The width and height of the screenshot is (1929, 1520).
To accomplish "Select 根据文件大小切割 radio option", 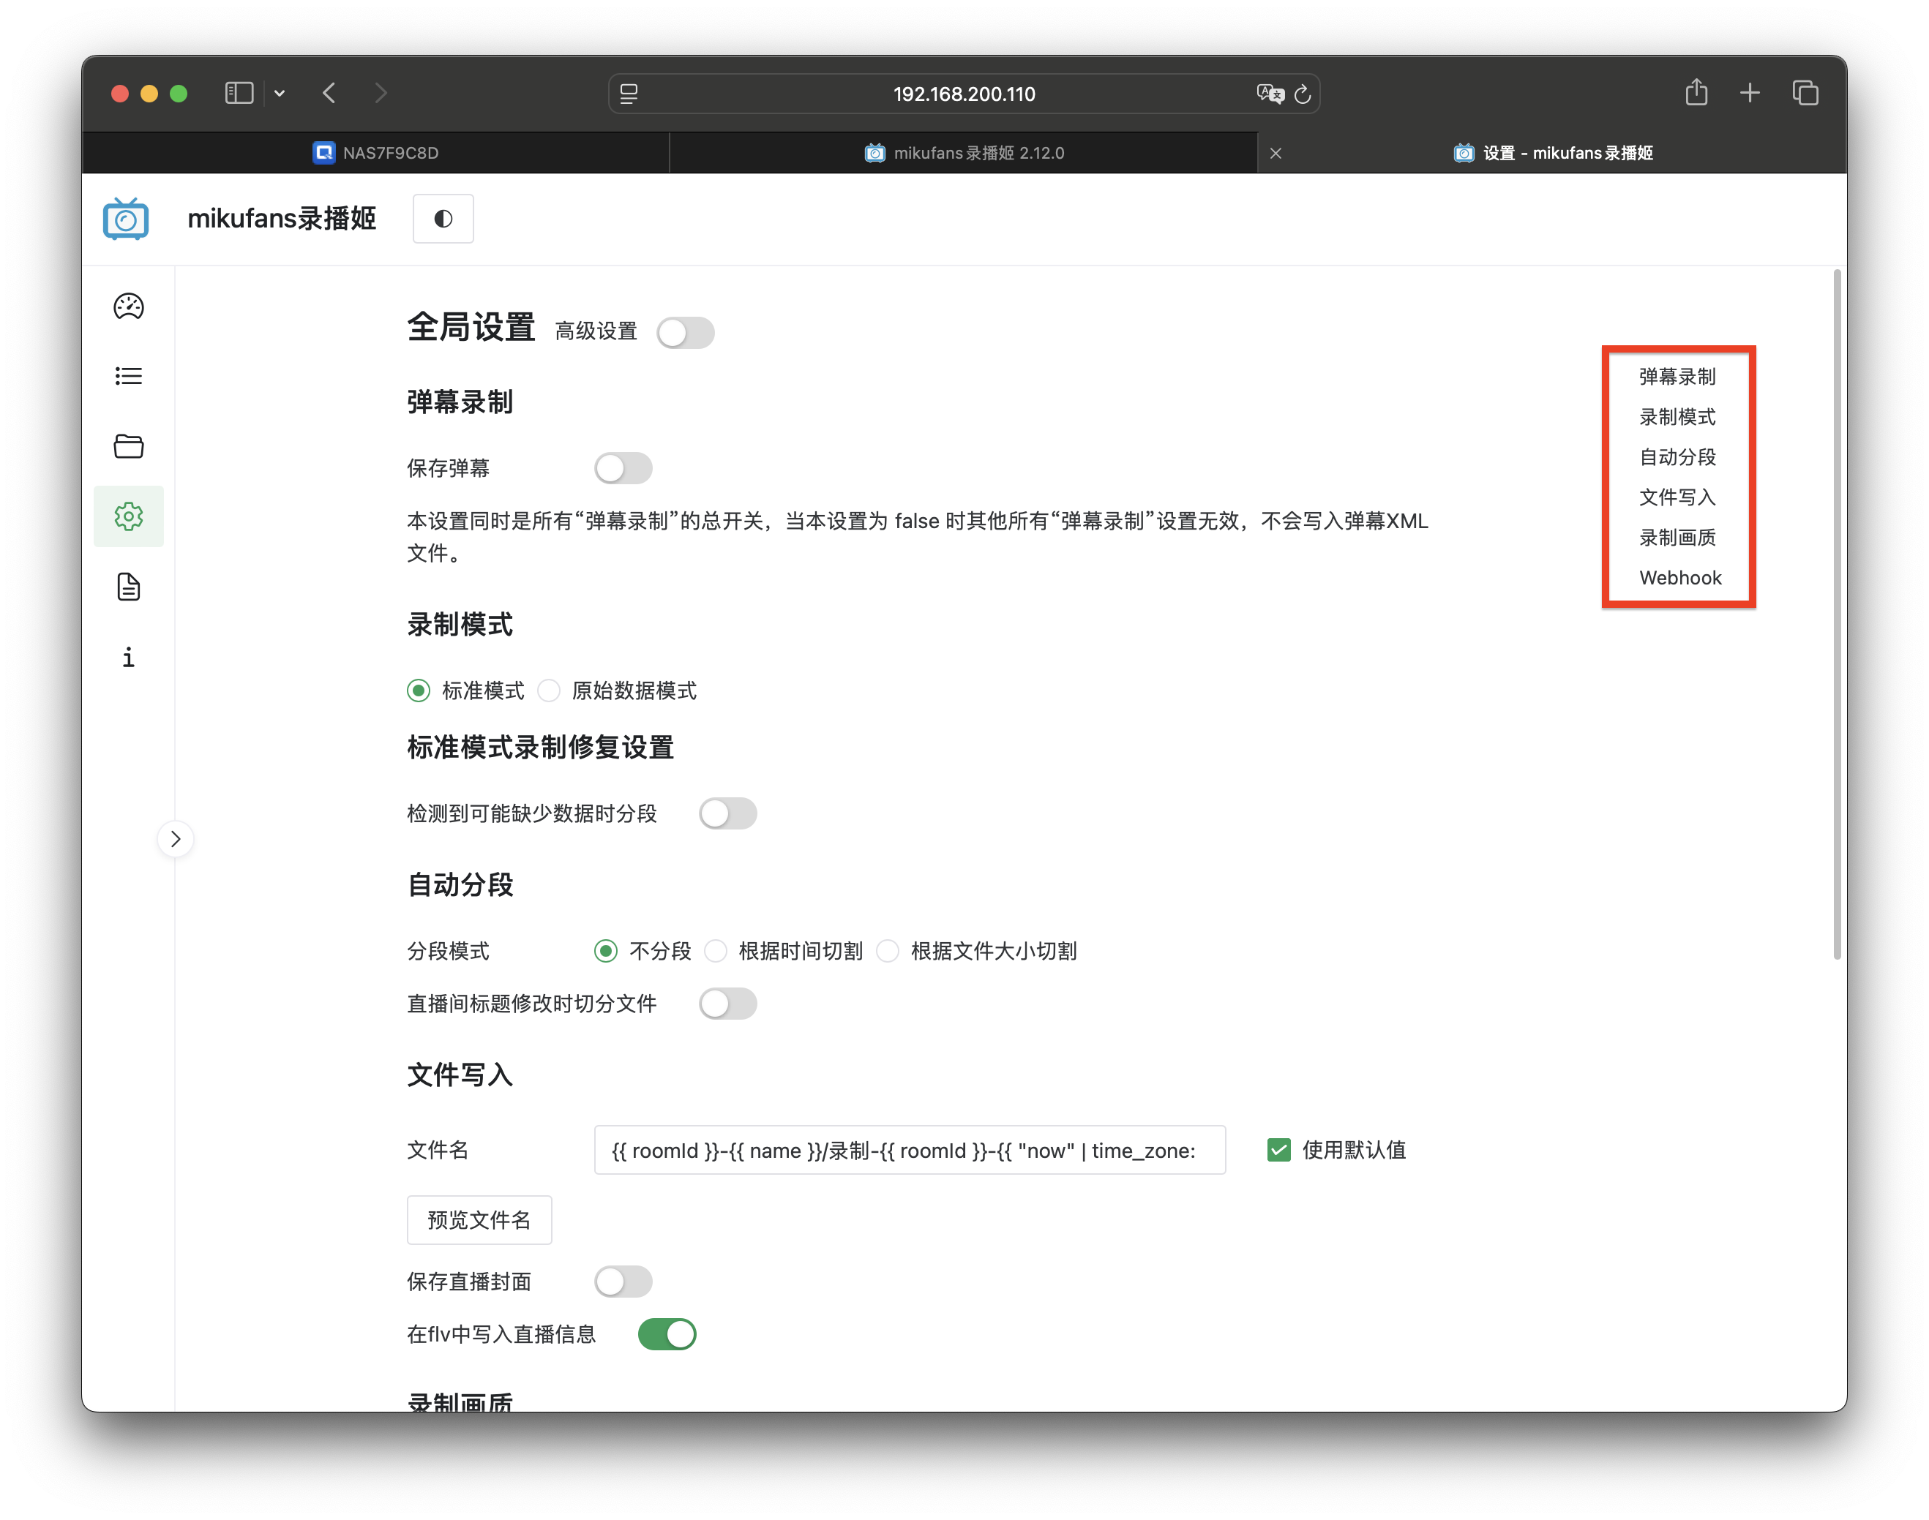I will pyautogui.click(x=888, y=950).
